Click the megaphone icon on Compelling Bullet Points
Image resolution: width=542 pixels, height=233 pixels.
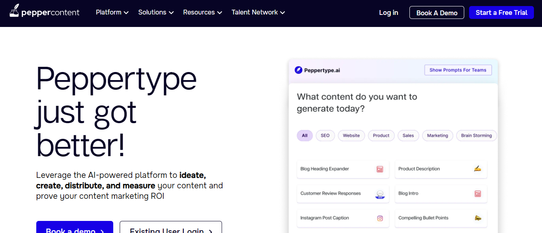[x=477, y=218]
